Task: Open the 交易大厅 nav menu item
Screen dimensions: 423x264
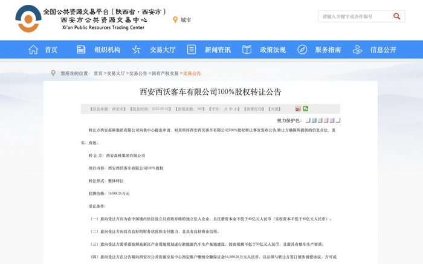Action: pyautogui.click(x=163, y=50)
